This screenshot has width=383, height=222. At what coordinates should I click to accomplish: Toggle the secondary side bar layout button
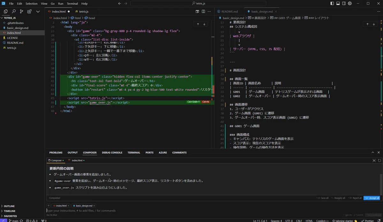click(344, 4)
